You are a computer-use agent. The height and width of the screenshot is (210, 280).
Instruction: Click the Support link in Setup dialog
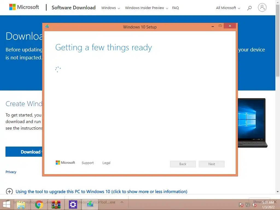pos(88,163)
